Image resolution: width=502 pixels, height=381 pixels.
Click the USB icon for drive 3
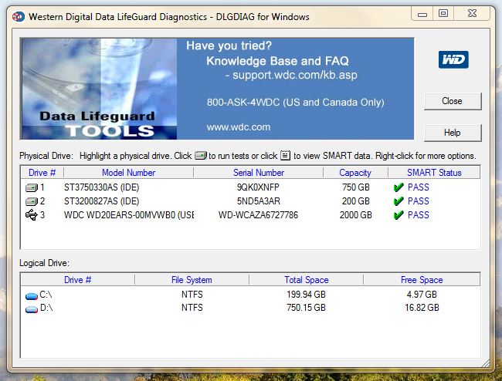click(32, 214)
